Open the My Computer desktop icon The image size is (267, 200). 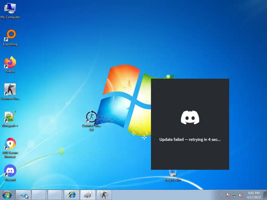[10, 10]
